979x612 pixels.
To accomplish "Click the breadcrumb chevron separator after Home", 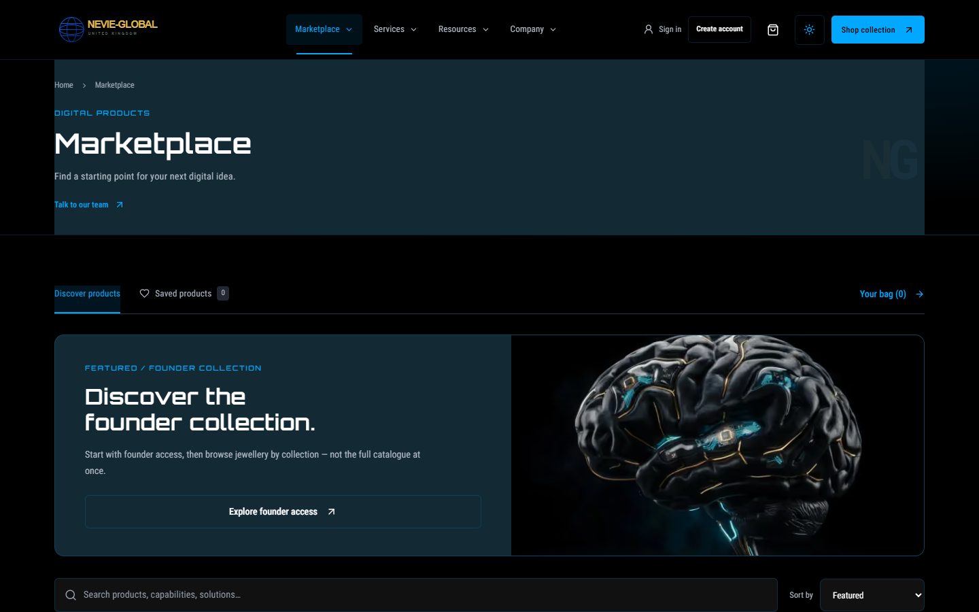I will pyautogui.click(x=84, y=86).
